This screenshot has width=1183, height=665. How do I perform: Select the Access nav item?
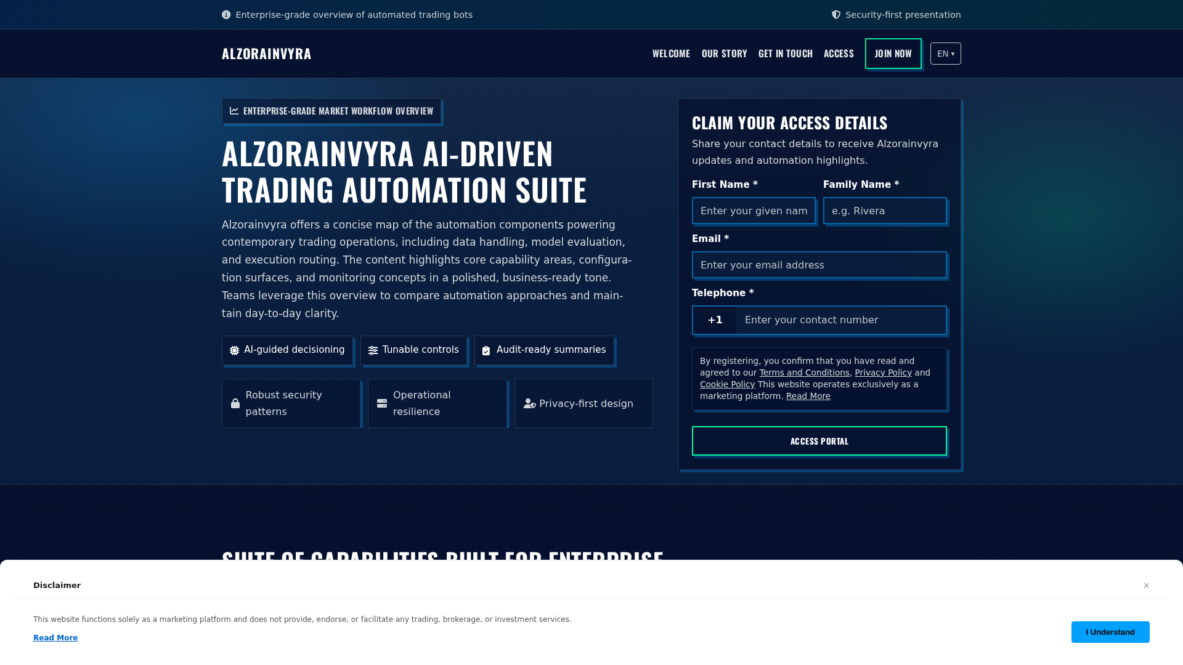click(839, 54)
